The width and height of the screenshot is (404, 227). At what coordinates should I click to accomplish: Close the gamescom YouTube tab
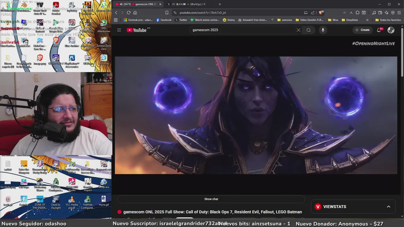pos(160,4)
